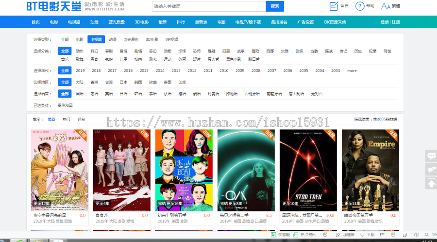Click the 加速器 rocket icon

(x=338, y=235)
